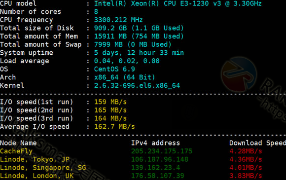Select the cores value 8
This screenshot has width=286, height=180.
tap(96, 12)
